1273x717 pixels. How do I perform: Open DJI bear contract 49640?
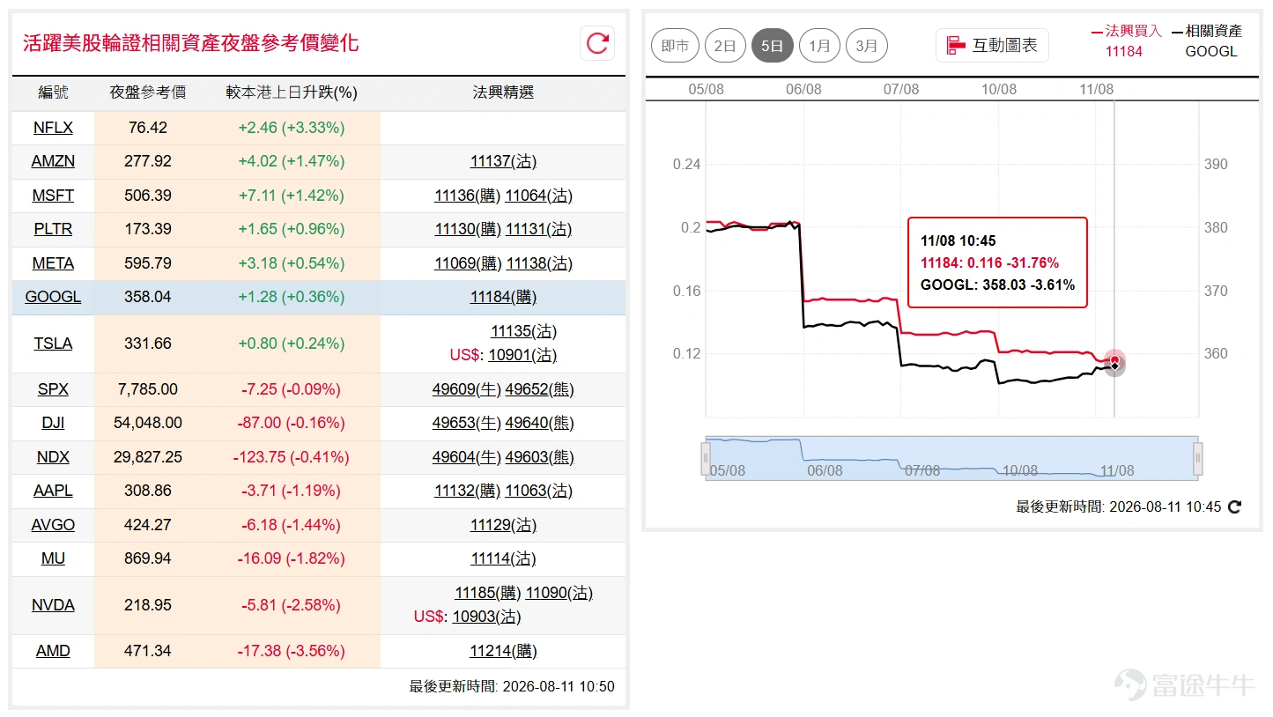point(539,423)
